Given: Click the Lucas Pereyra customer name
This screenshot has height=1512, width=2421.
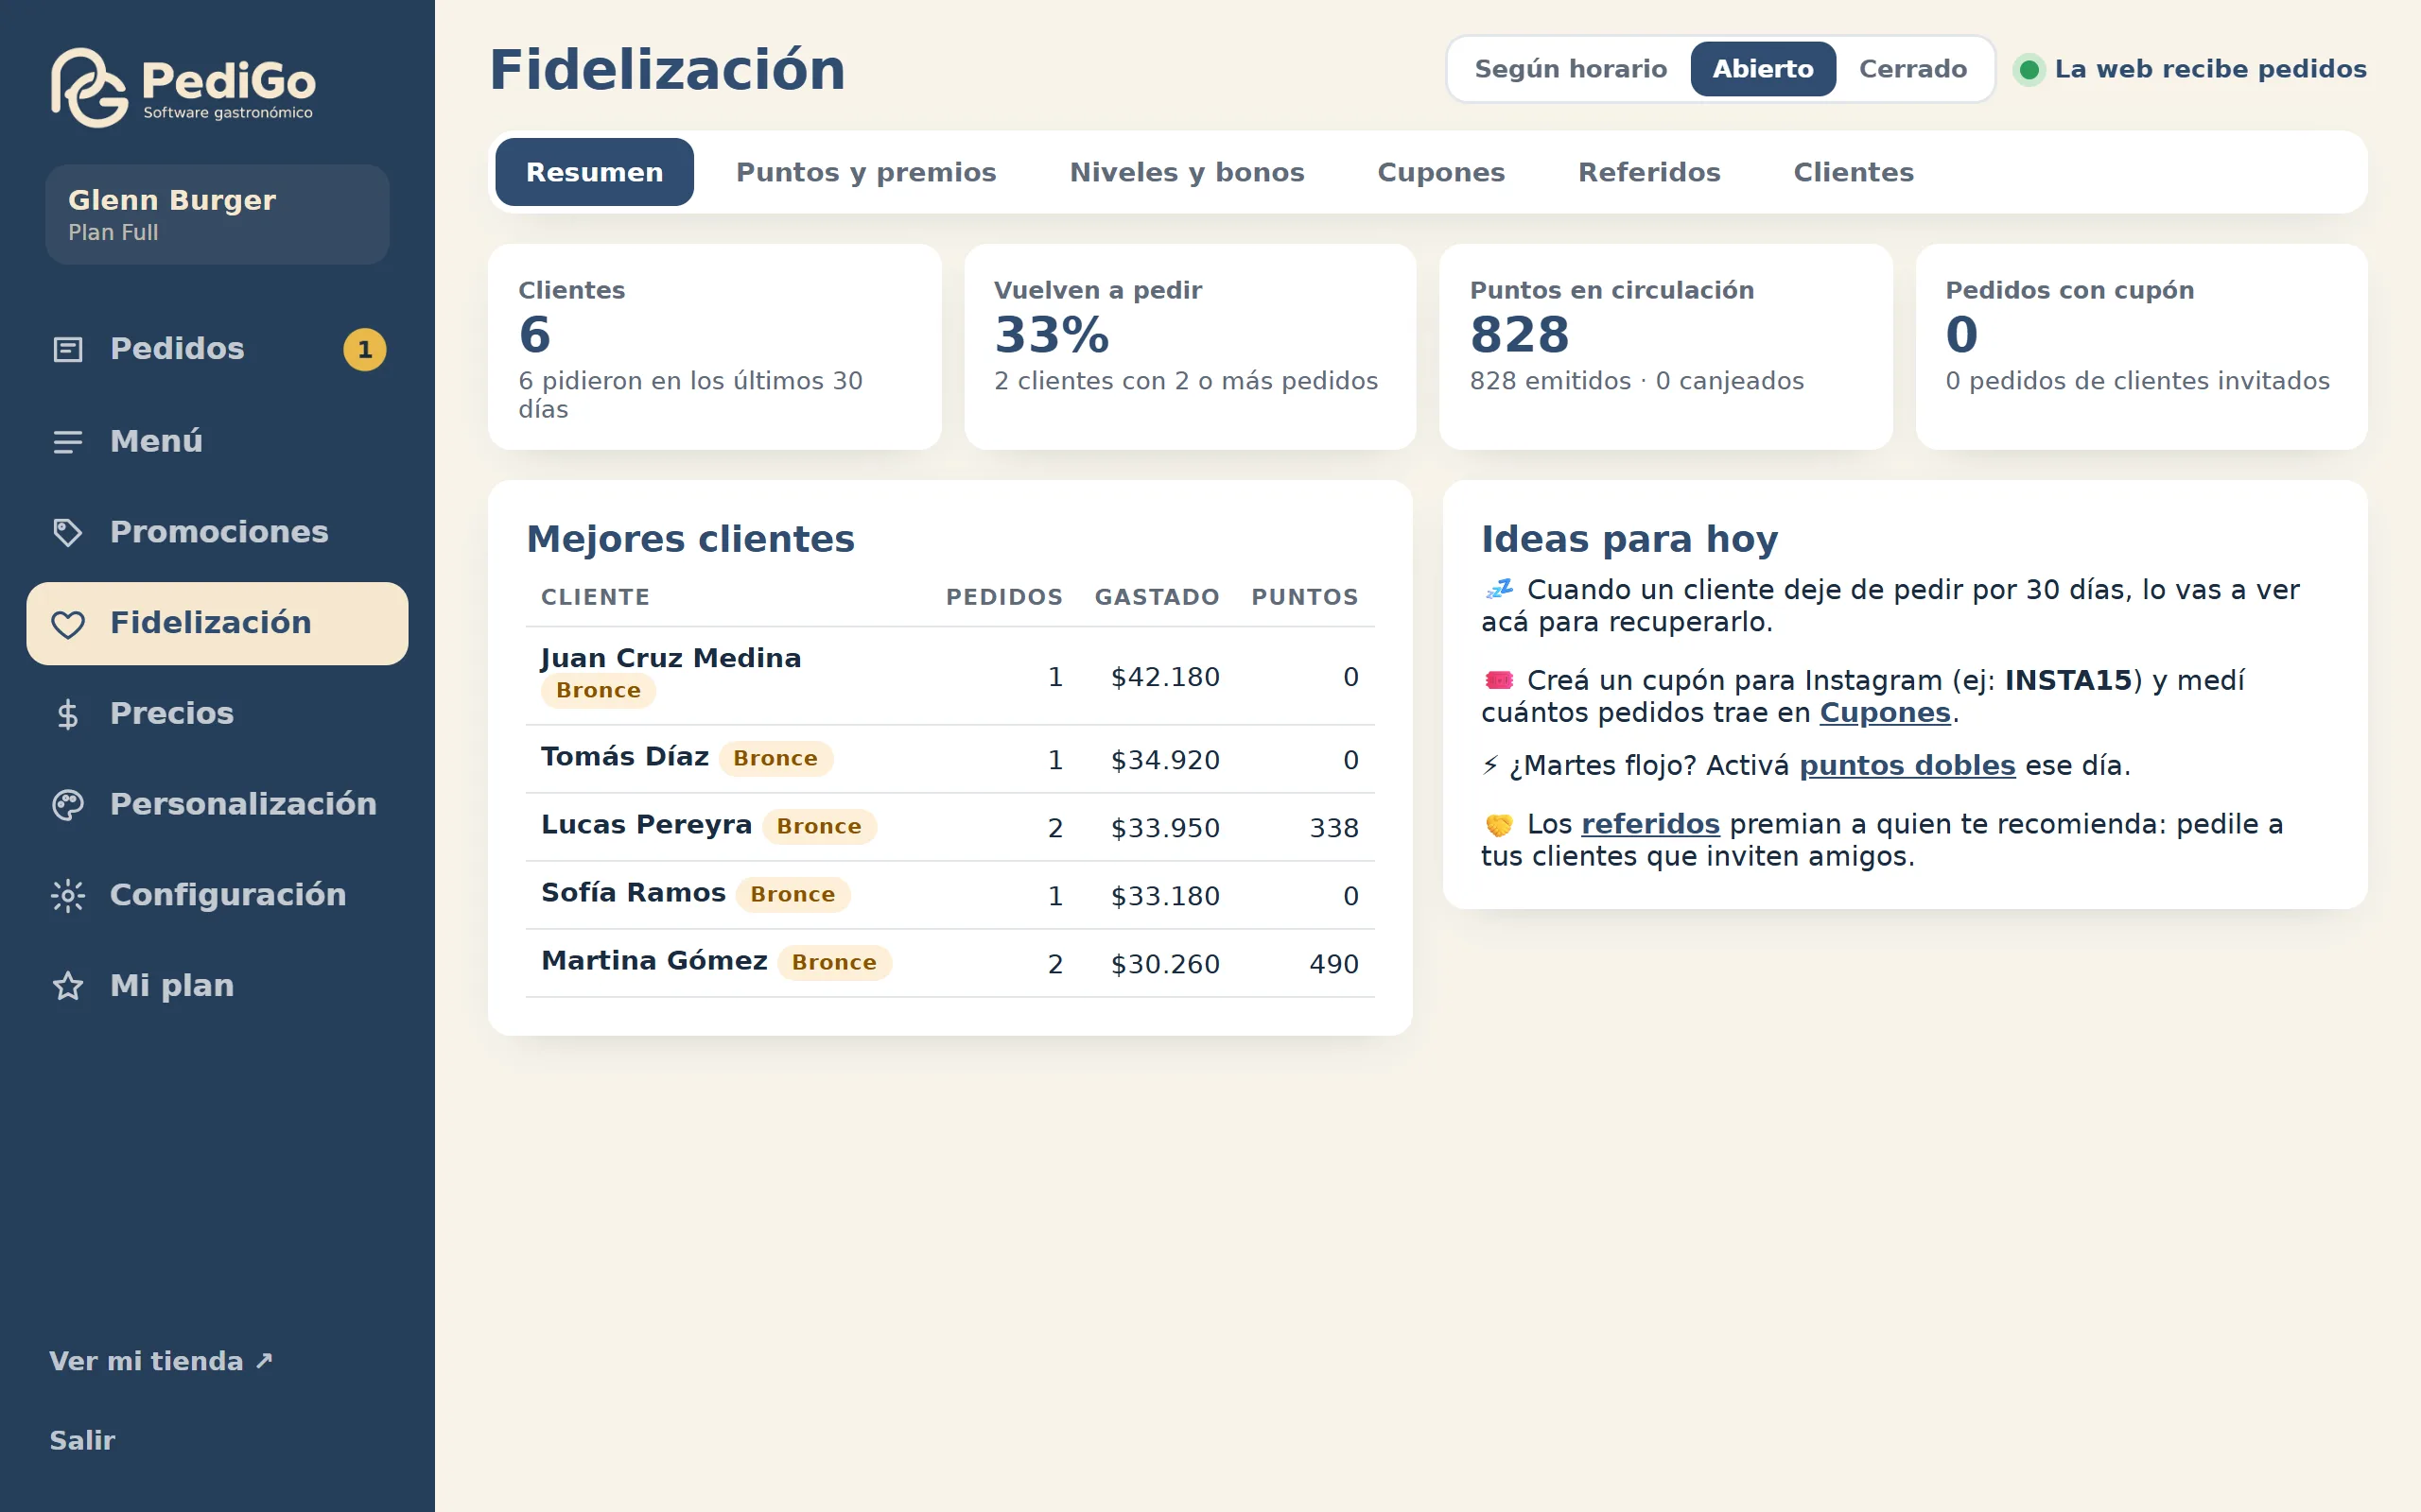Looking at the screenshot, I should point(646,825).
